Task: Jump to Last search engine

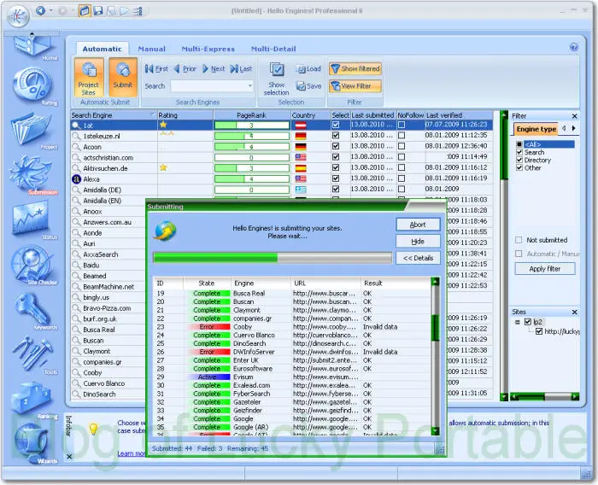Action: coord(242,68)
